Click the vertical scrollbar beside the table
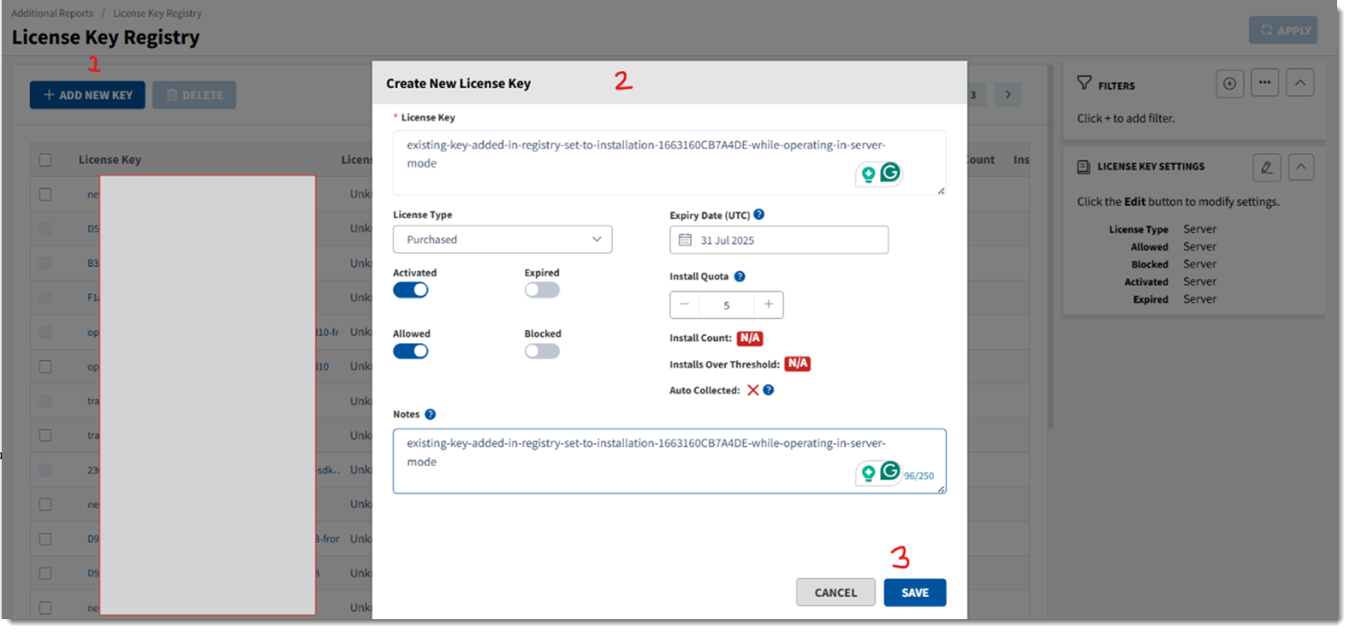 pyautogui.click(x=1050, y=248)
